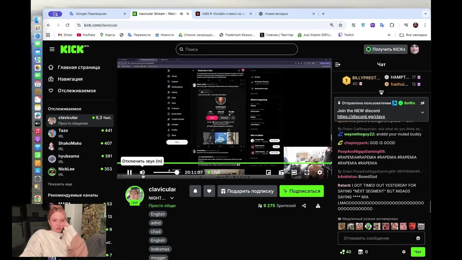Open the gift shop icon in chat
Image resolution: width=462 pixels, height=260 pixels.
pos(360,252)
